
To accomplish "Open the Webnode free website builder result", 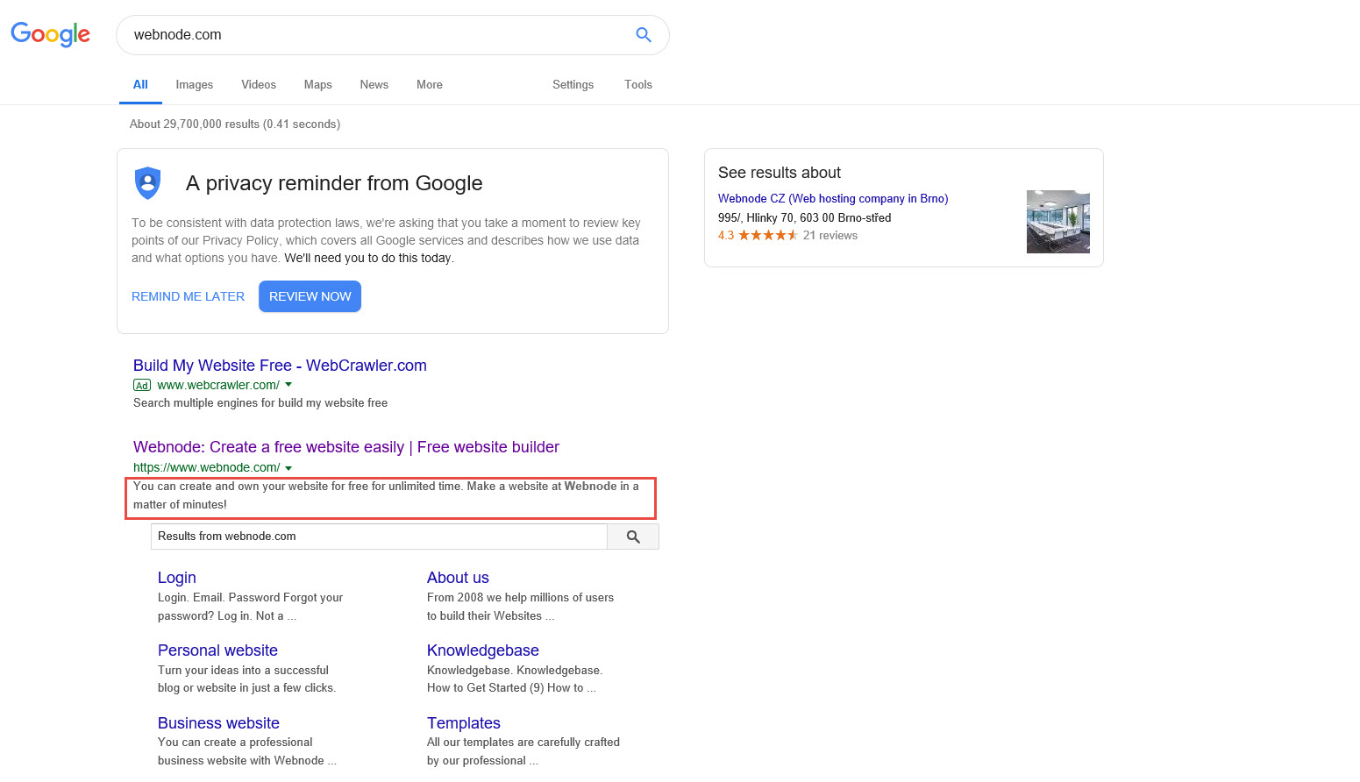I will point(346,447).
